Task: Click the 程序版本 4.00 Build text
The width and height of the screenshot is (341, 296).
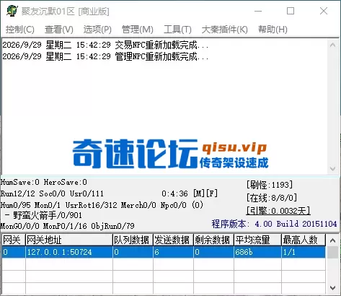Action: [x=274, y=224]
